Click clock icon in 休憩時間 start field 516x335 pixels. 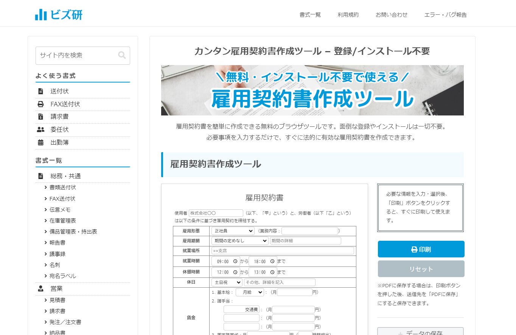tap(235, 272)
